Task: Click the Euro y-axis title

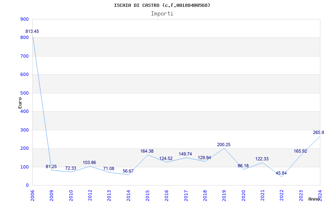Action: (x=20, y=103)
